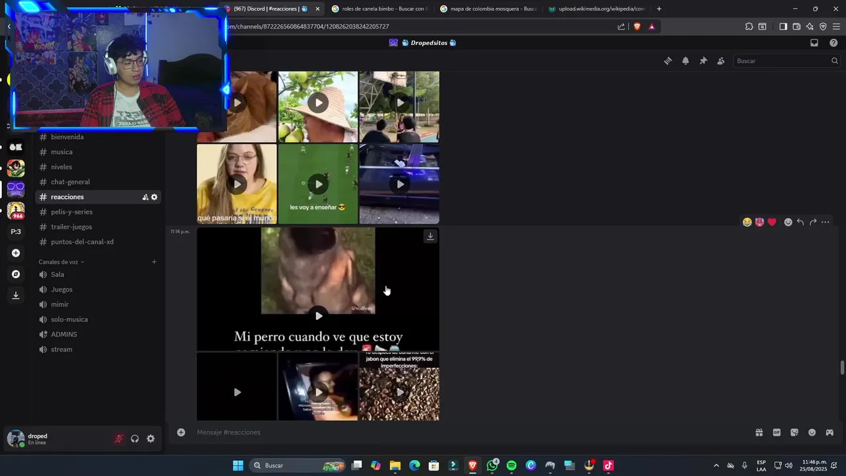Viewport: 846px width, 476px height.
Task: Switch to 'roles de canela bimbo' tab
Action: pos(380,9)
